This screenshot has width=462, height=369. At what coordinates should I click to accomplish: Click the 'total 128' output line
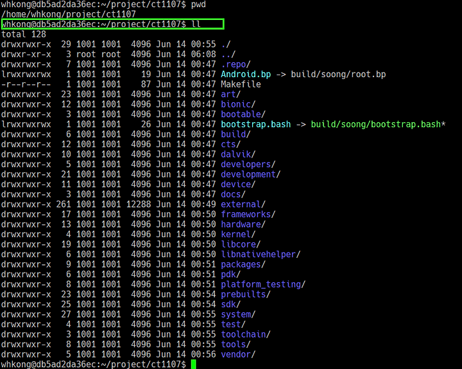24,34
